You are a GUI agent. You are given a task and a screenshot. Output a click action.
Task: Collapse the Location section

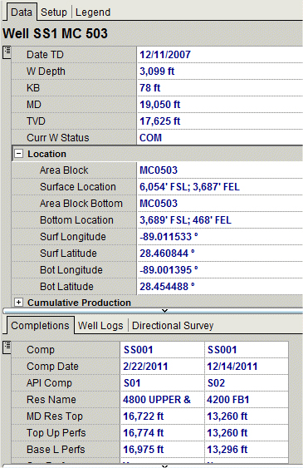coord(18,154)
